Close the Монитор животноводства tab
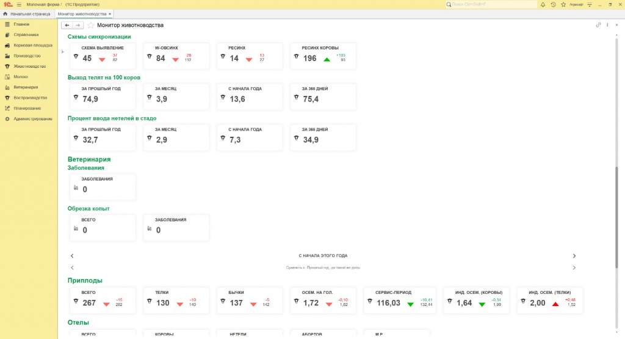The height and width of the screenshot is (339, 625). point(110,13)
